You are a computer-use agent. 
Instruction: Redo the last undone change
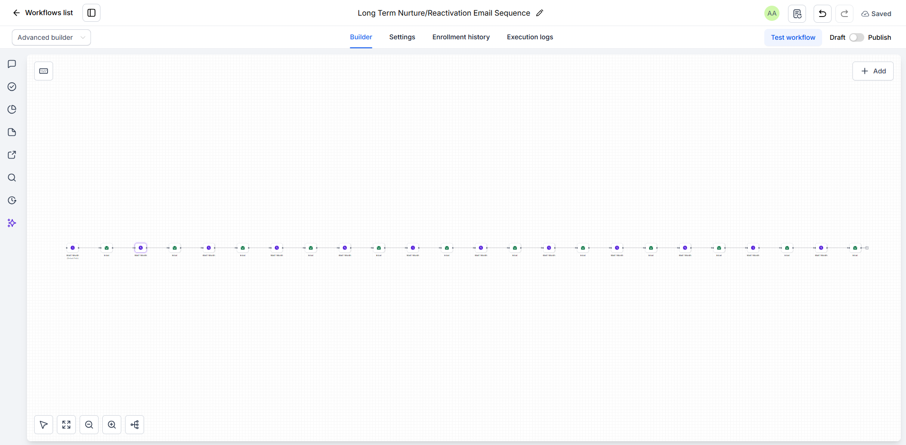[844, 13]
